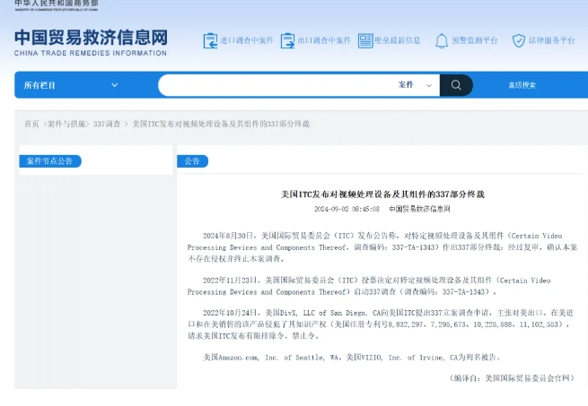Click the article headline 美国ITC发布对视频处理设备及其组件的337部分终裁
Screen dimensions: 588x406
382,194
